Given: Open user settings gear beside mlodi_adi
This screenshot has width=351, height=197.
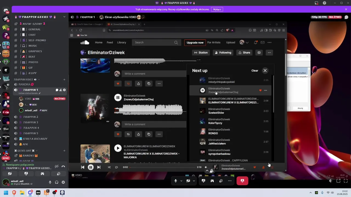Looking at the screenshot, I should [x=63, y=182].
